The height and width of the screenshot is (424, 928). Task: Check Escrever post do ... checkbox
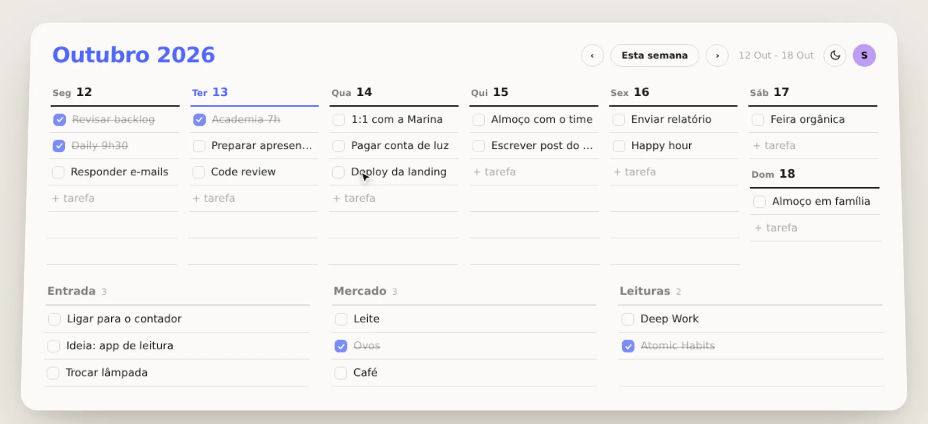pos(479,146)
